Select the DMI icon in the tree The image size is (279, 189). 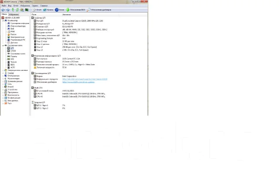(x=8, y=29)
